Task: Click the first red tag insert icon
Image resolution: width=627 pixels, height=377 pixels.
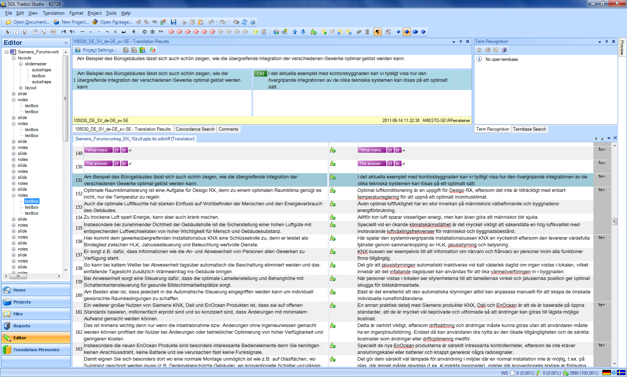Action: 171,32
